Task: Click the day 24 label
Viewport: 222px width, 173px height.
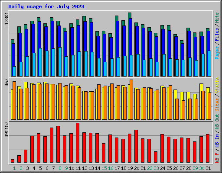Action: coord(163,168)
